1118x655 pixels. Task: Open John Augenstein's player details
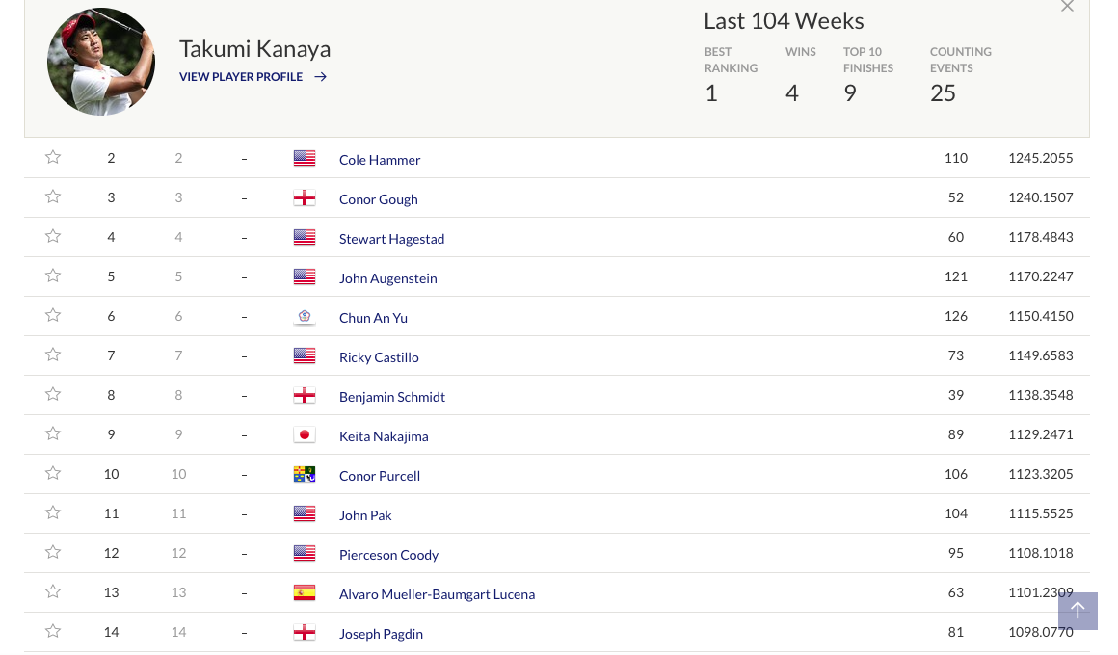point(387,278)
